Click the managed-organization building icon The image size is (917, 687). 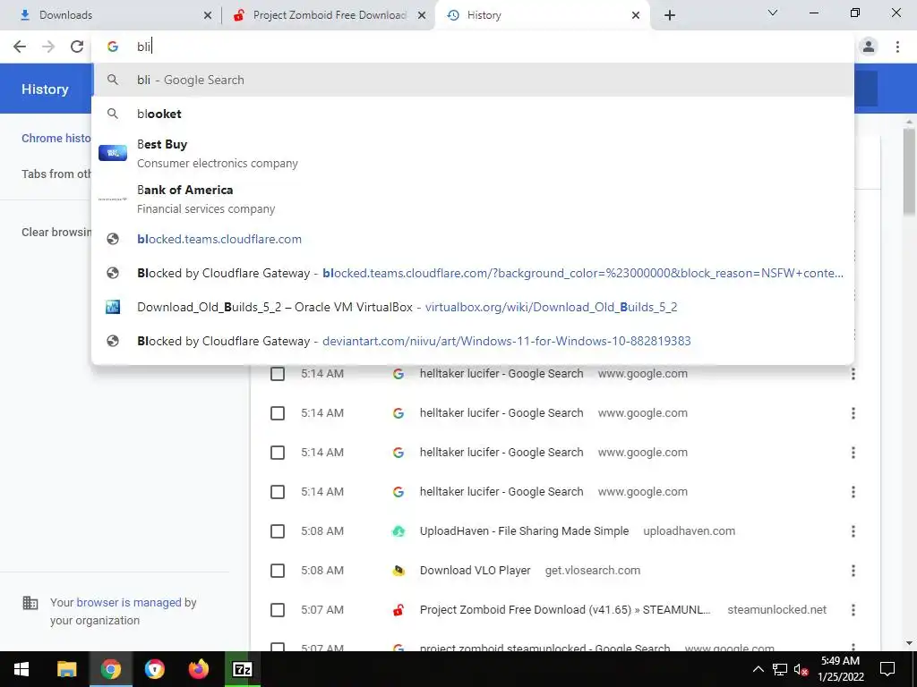(30, 603)
